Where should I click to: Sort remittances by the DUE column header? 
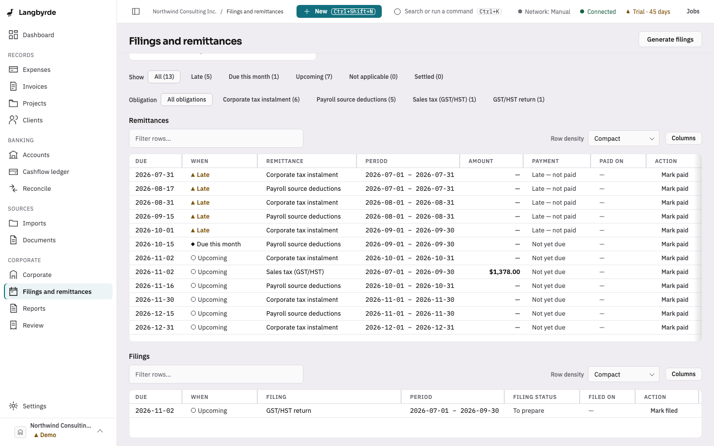pyautogui.click(x=155, y=161)
